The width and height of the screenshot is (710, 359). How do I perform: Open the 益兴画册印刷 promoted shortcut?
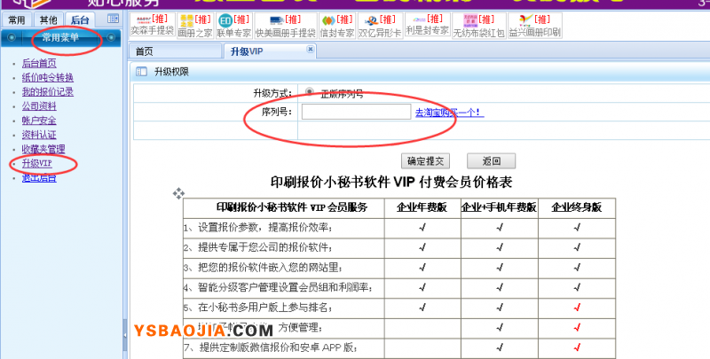(x=535, y=26)
